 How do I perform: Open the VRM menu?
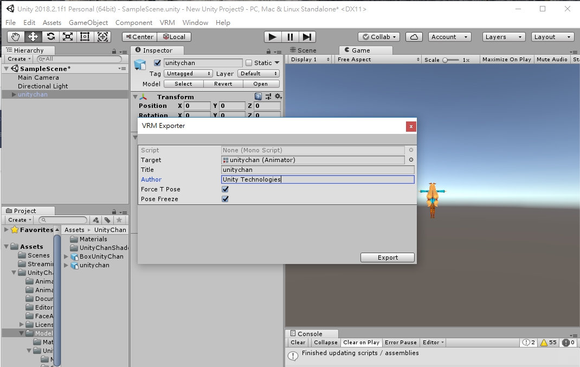coord(167,23)
